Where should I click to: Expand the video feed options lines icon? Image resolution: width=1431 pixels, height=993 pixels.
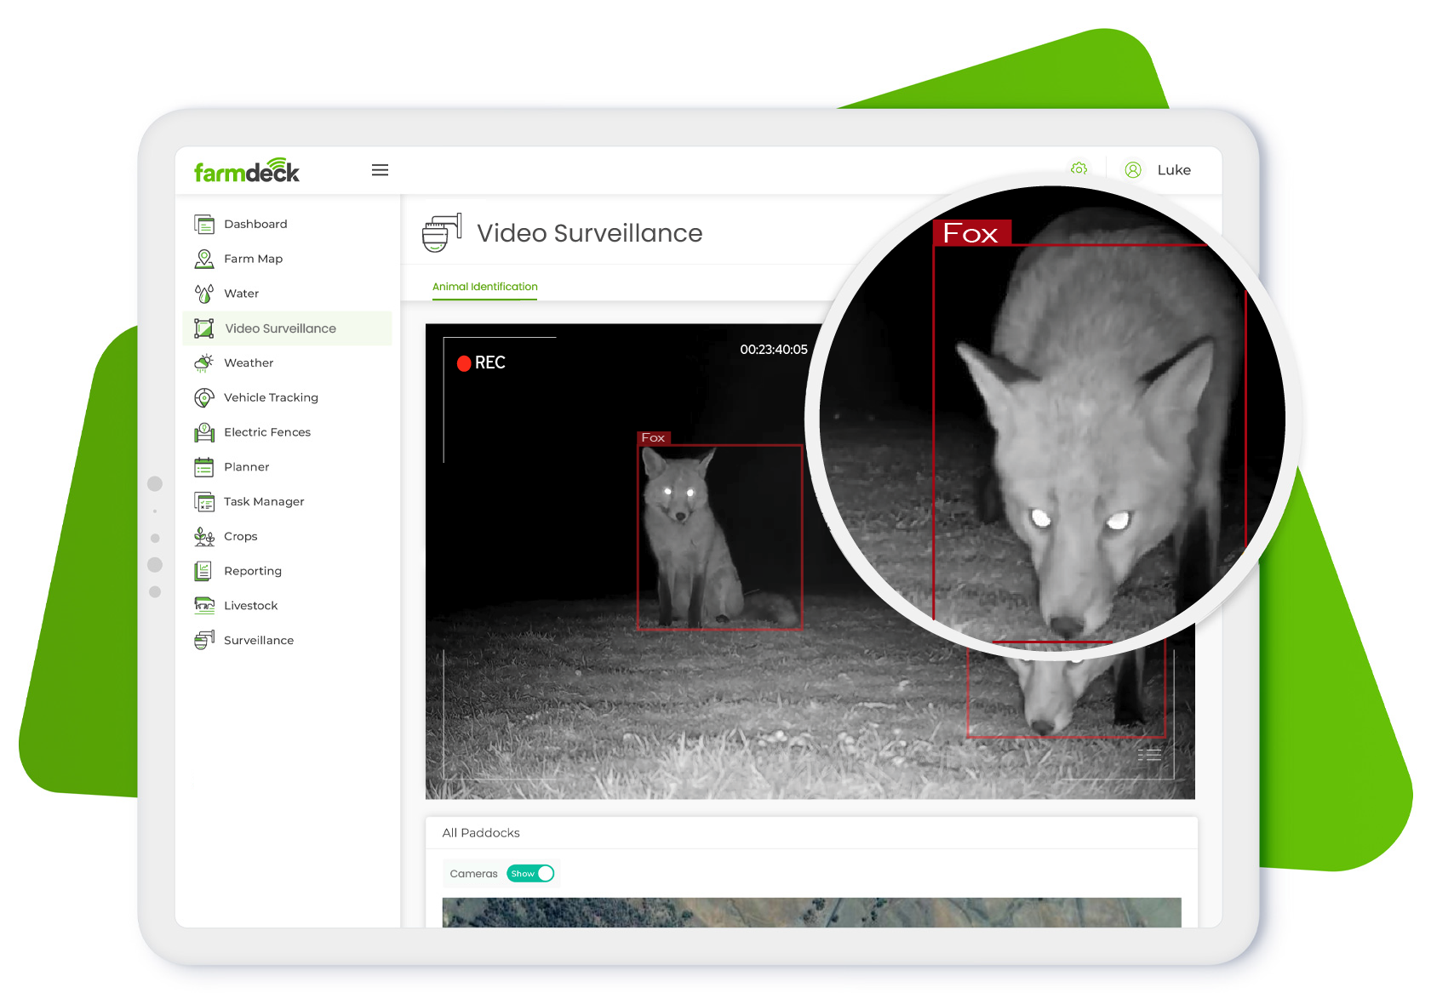coord(1149,754)
